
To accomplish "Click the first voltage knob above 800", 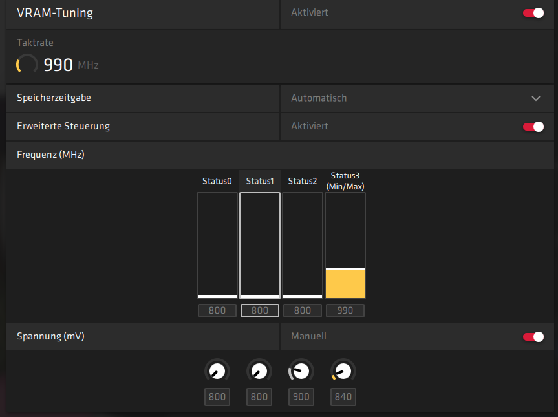I will [x=217, y=371].
